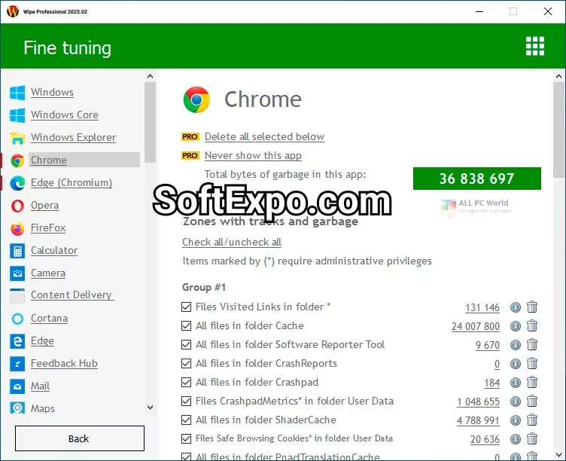Uncheck All files in folder Cache

[186, 326]
